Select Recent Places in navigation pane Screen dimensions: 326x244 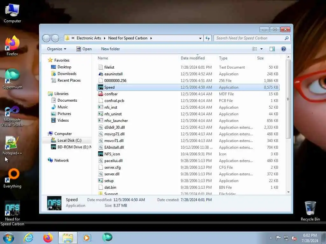pos(66,80)
